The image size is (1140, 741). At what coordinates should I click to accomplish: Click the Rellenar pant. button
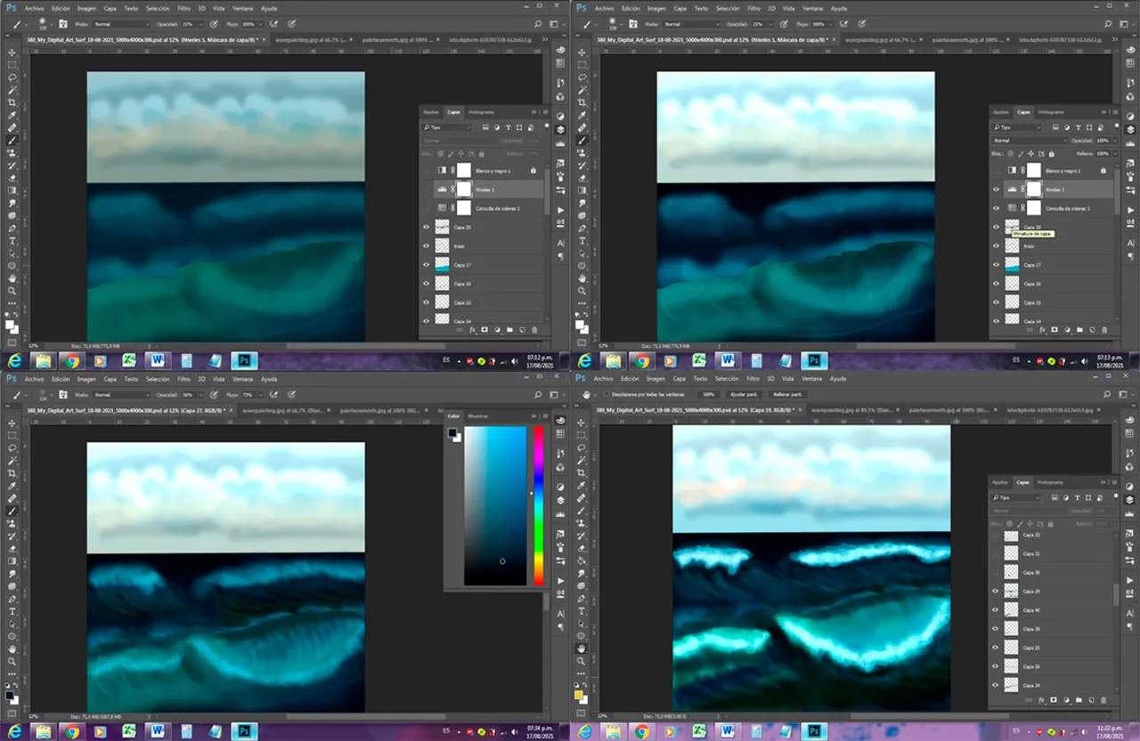coord(787,394)
